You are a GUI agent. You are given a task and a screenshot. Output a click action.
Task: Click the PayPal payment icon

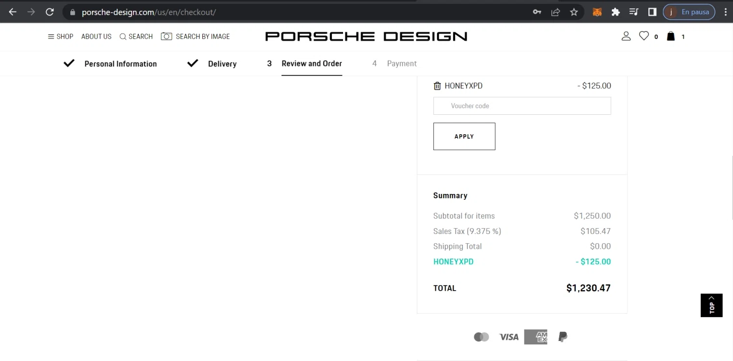[562, 337]
